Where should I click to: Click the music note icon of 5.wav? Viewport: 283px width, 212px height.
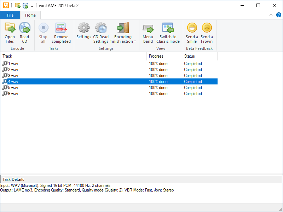coord(5,87)
